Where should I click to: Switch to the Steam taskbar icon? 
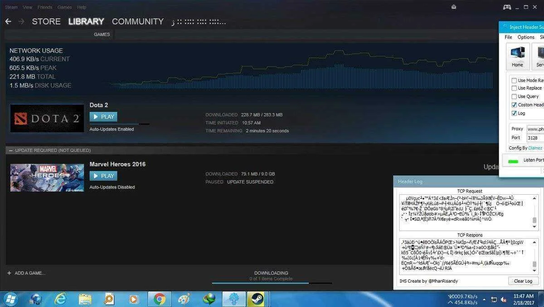coord(257,299)
